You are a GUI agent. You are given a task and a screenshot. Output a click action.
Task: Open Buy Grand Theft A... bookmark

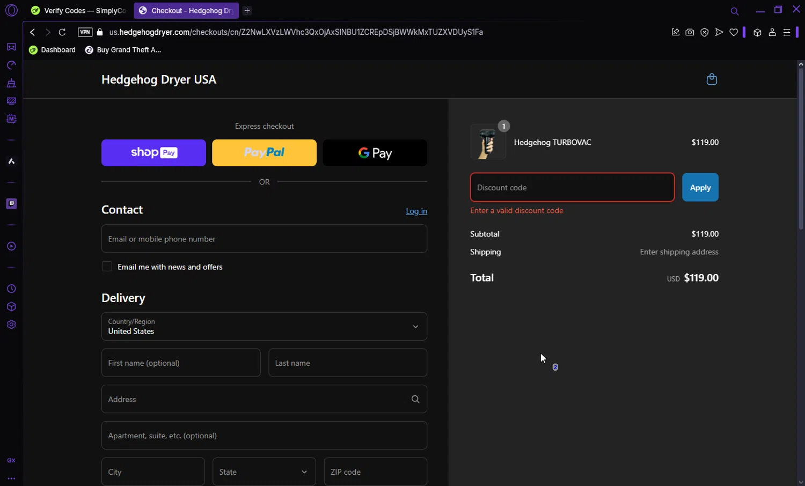(x=123, y=50)
